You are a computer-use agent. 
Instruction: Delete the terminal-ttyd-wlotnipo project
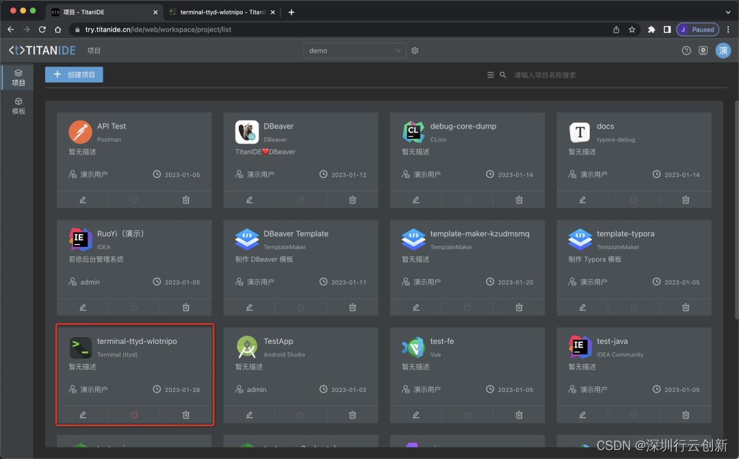point(185,415)
